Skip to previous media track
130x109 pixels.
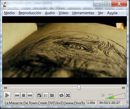click(x=17, y=95)
